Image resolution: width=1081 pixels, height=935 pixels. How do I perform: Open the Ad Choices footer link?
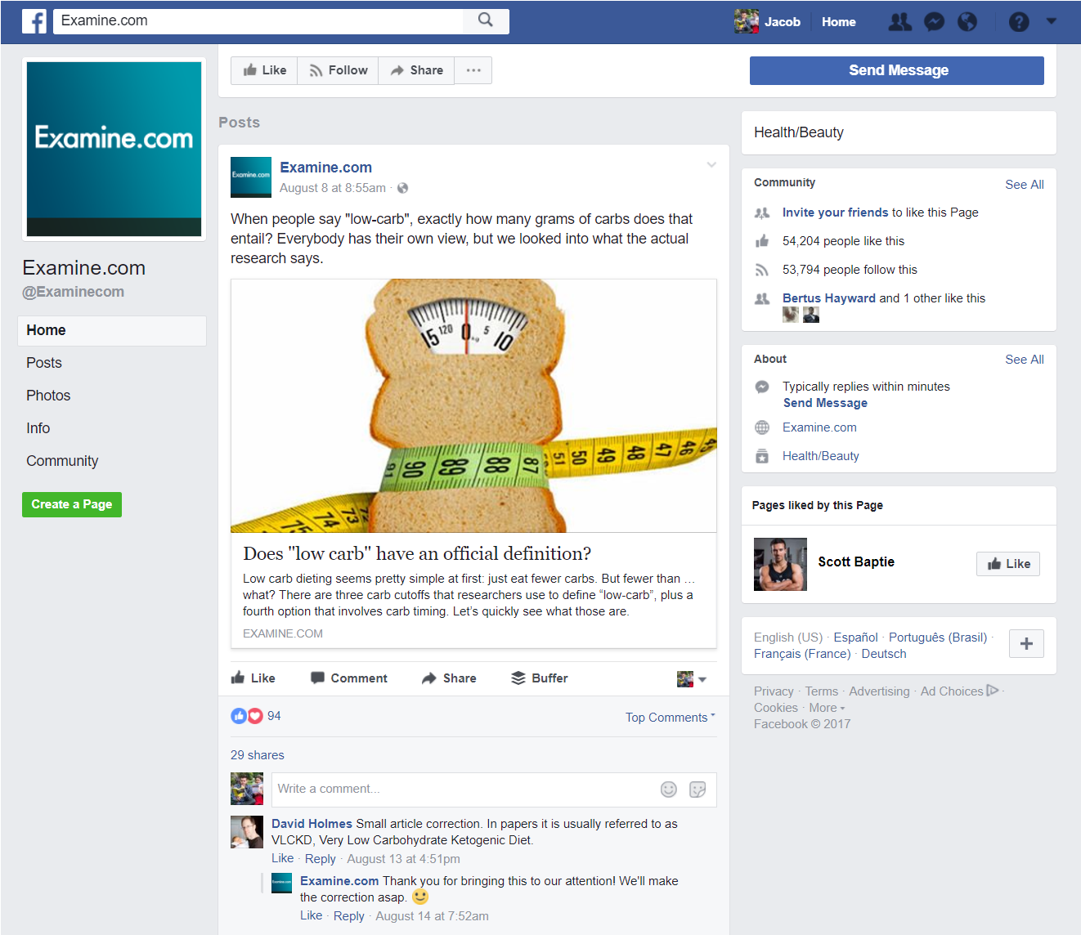click(959, 691)
